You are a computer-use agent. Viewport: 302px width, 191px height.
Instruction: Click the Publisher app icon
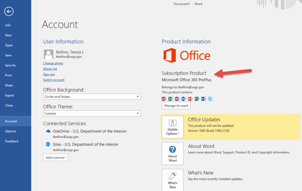[x=197, y=99]
